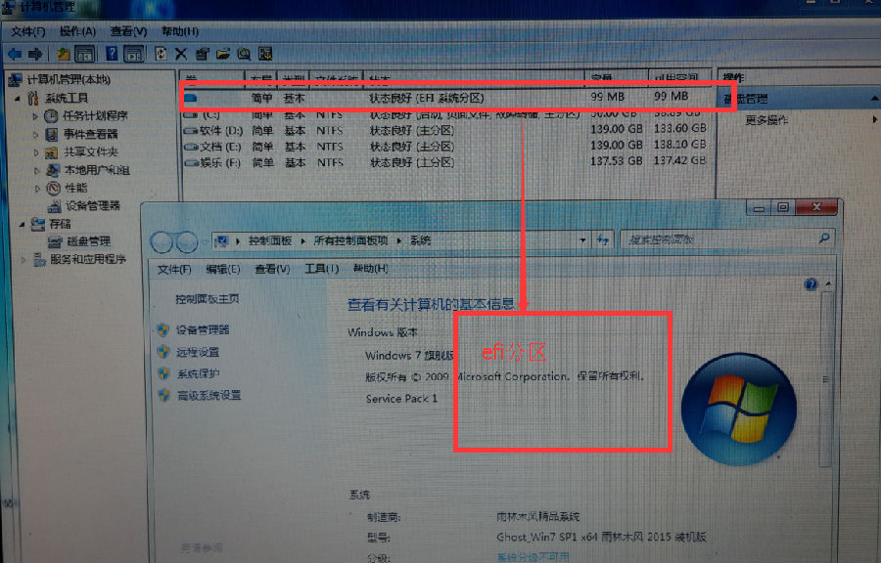This screenshot has height=563, width=881.
Task: Open the 高级系统设置 link
Action: coord(209,396)
